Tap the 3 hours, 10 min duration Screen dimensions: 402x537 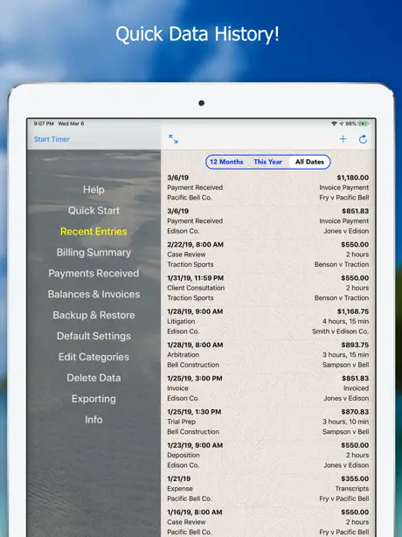tap(345, 422)
